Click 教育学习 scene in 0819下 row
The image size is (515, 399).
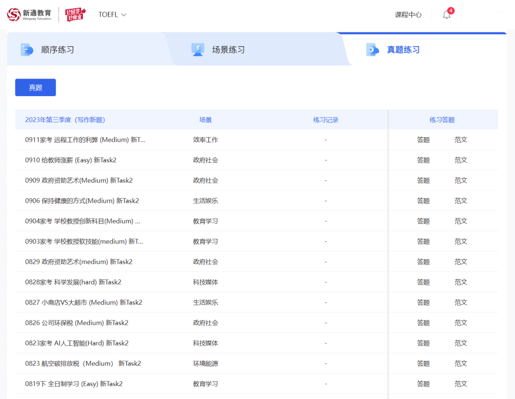tap(206, 384)
